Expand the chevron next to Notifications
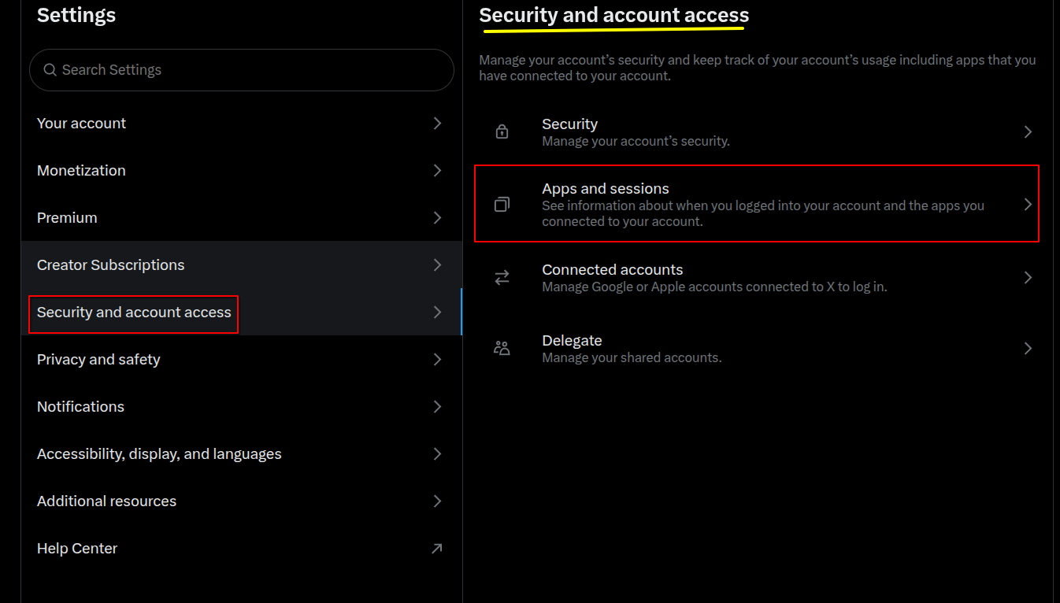Viewport: 1060px width, 603px height. (x=437, y=406)
